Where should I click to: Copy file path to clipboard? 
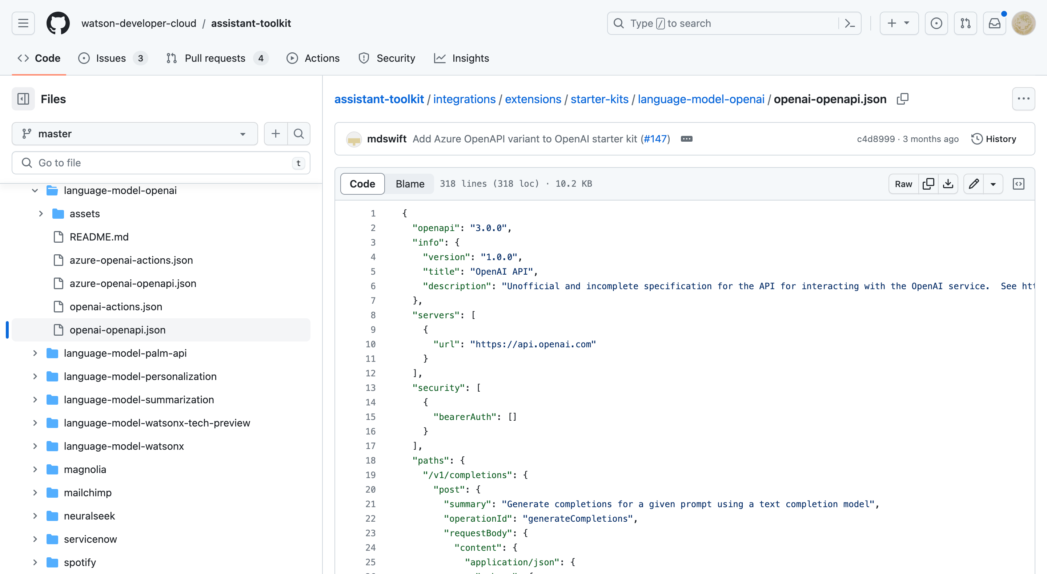click(902, 99)
